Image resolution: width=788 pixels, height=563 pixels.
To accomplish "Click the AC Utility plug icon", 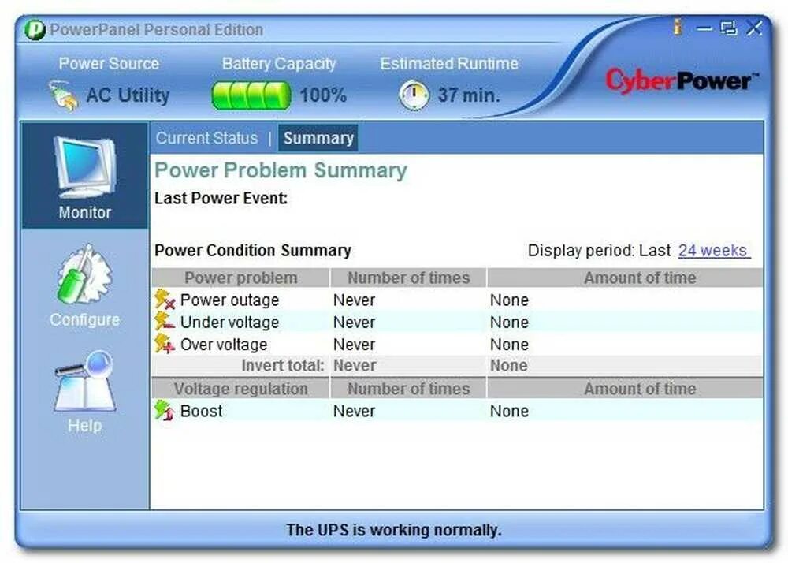I will (64, 95).
